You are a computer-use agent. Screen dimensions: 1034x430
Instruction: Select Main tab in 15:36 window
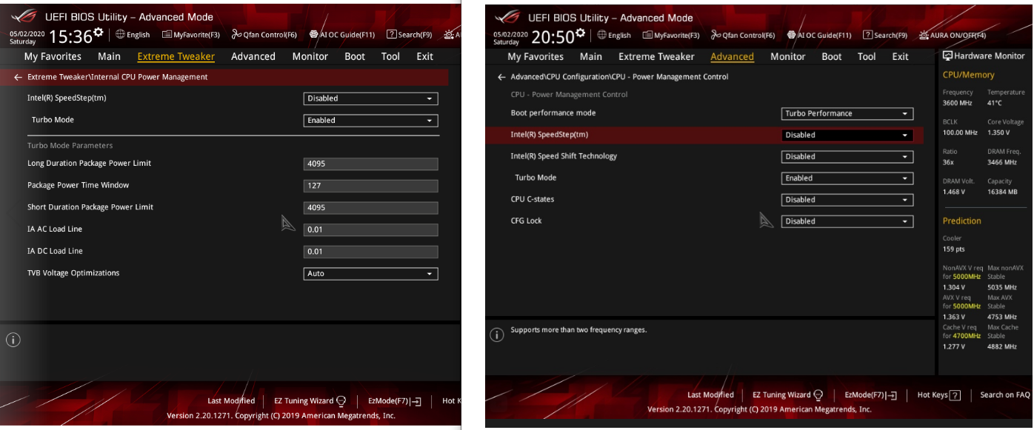pos(109,56)
